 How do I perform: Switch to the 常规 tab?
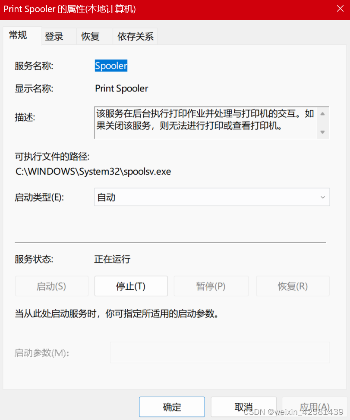click(22, 36)
